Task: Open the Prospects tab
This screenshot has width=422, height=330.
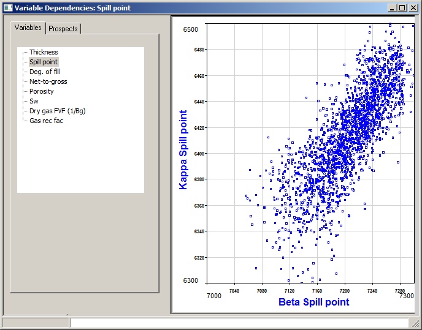Action: click(63, 29)
